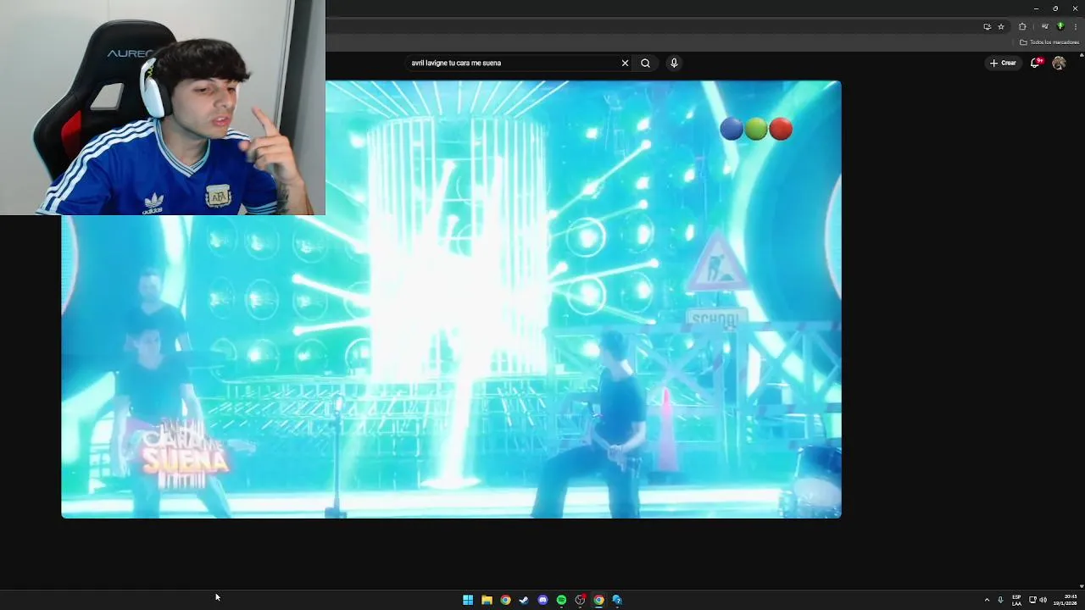The image size is (1085, 610).
Task: Click the green Chrome profile icon
Action: [x=1060, y=26]
